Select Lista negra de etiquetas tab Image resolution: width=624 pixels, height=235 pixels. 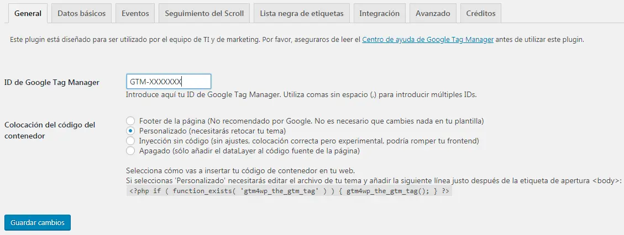tap(301, 14)
